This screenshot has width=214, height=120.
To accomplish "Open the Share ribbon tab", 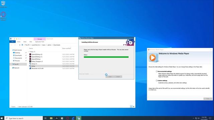I will tap(25, 42).
